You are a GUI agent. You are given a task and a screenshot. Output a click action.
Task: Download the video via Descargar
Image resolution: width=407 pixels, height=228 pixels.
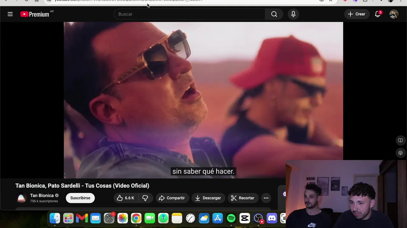(208, 198)
